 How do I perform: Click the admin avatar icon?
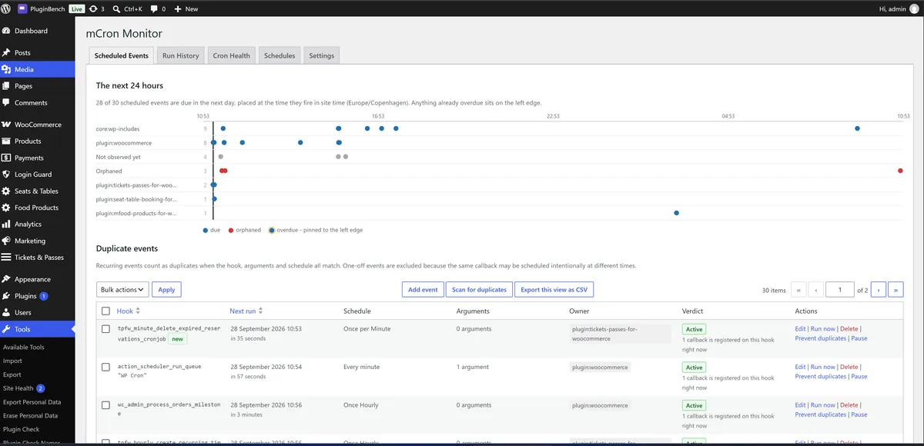point(914,8)
